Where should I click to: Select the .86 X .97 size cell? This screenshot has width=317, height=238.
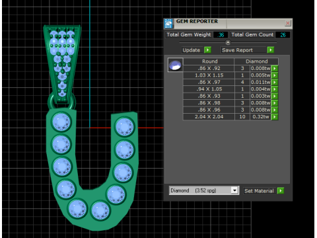coord(209,82)
